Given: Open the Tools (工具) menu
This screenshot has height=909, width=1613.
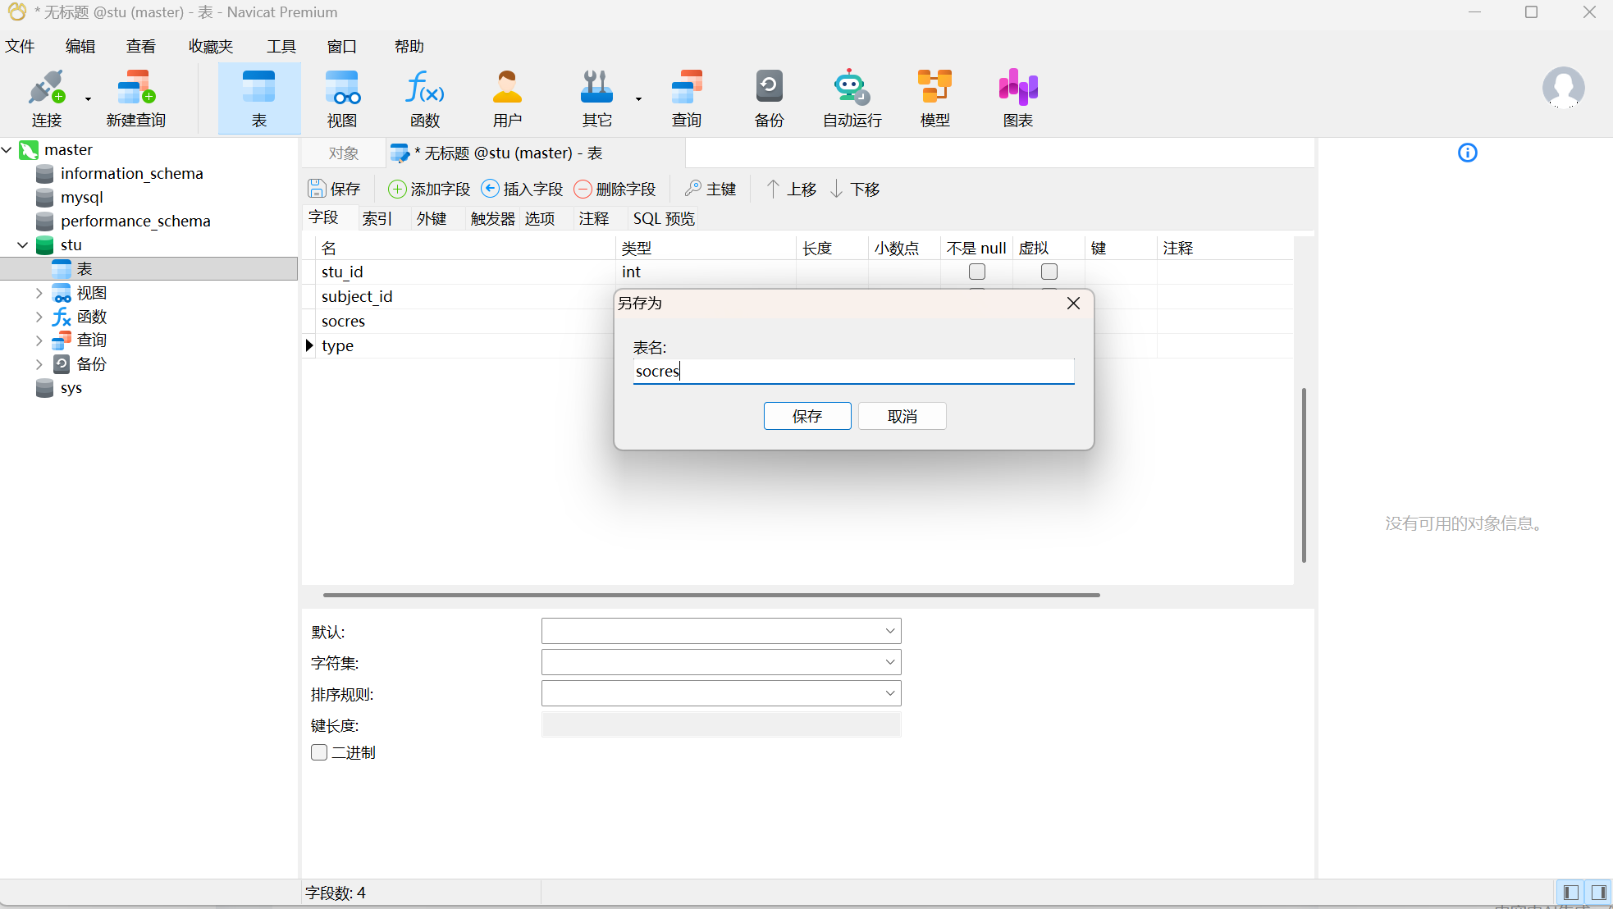Looking at the screenshot, I should (281, 46).
